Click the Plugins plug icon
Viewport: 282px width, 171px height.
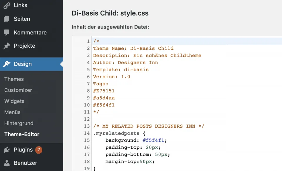click(x=6, y=150)
